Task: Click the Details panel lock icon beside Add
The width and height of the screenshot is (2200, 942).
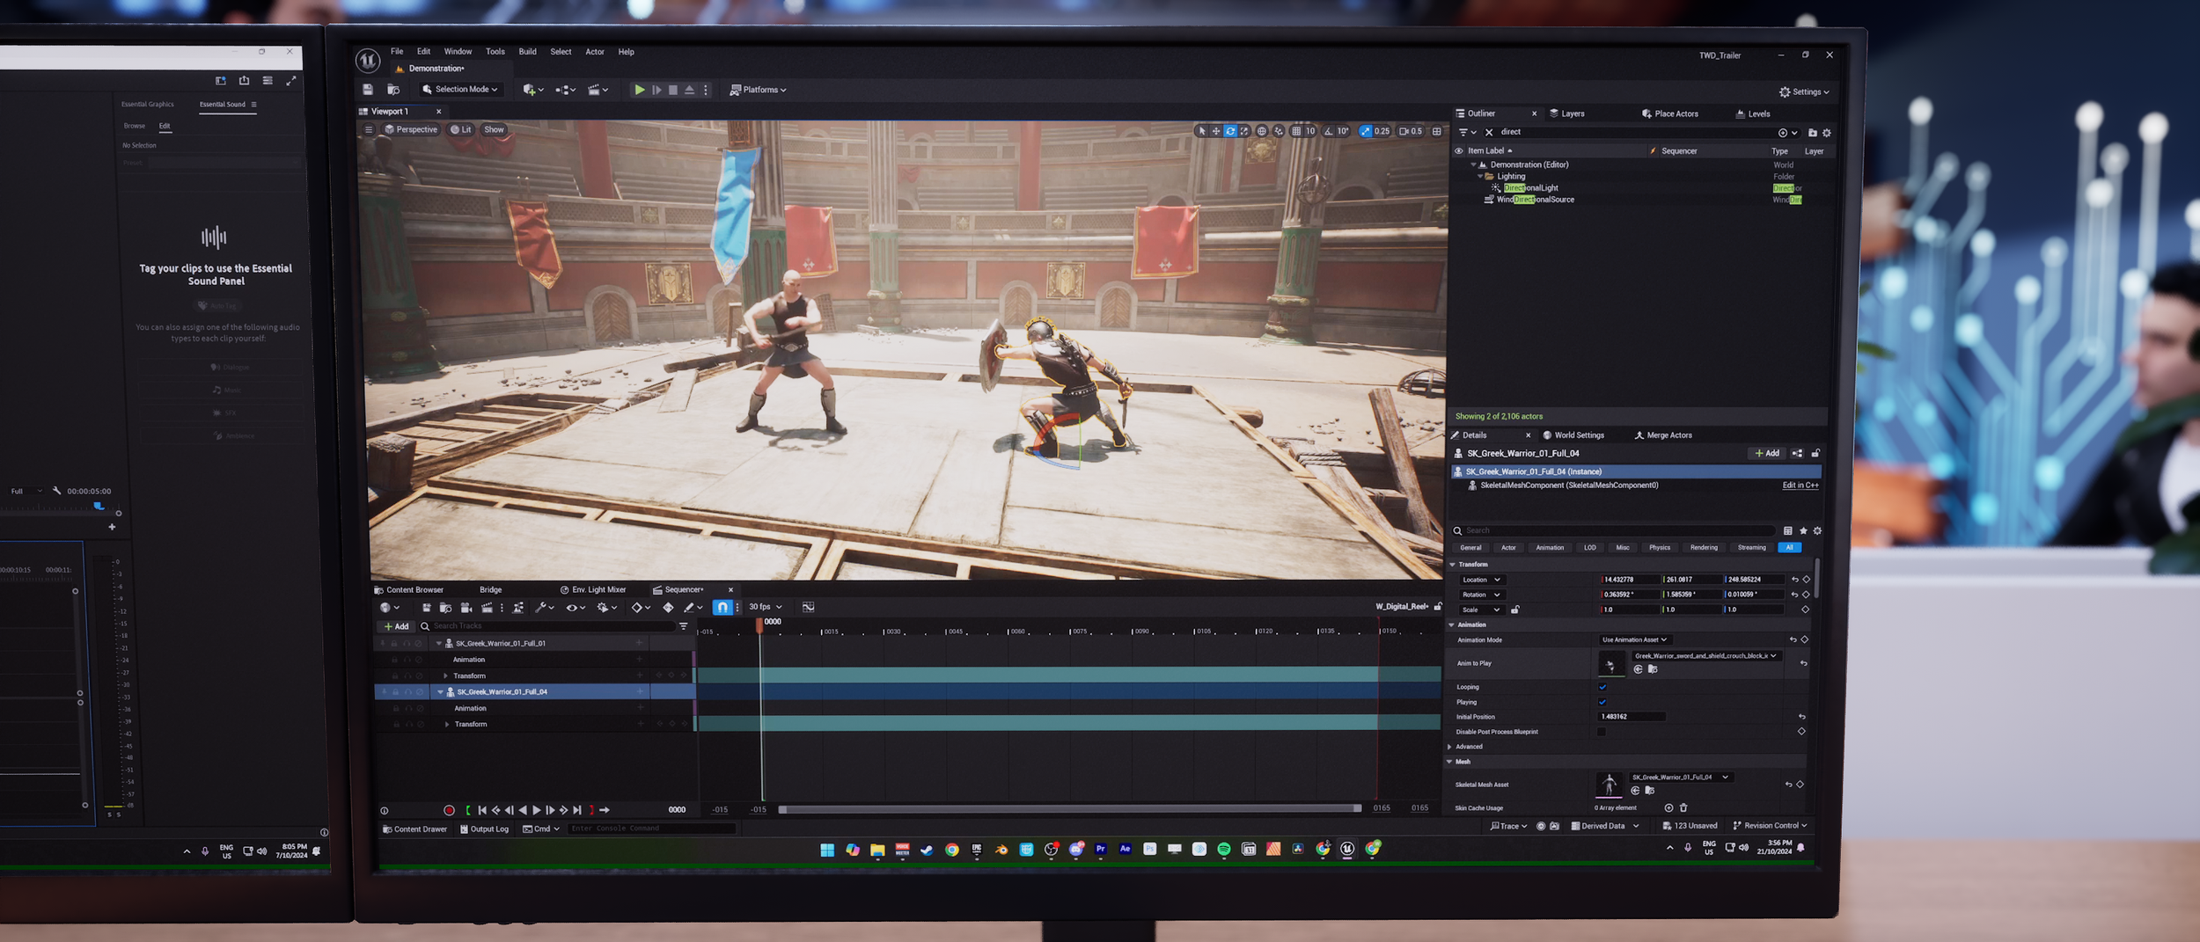Action: (1815, 454)
